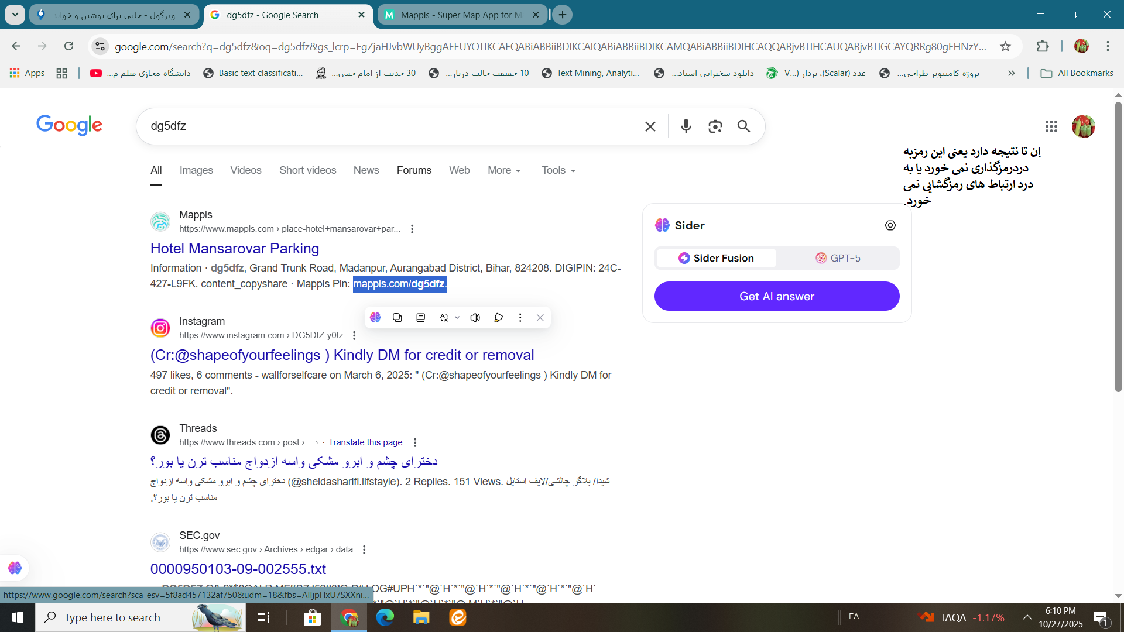Click the Sider copy icon in the floating toolbar
Image resolution: width=1124 pixels, height=632 pixels.
pos(397,317)
